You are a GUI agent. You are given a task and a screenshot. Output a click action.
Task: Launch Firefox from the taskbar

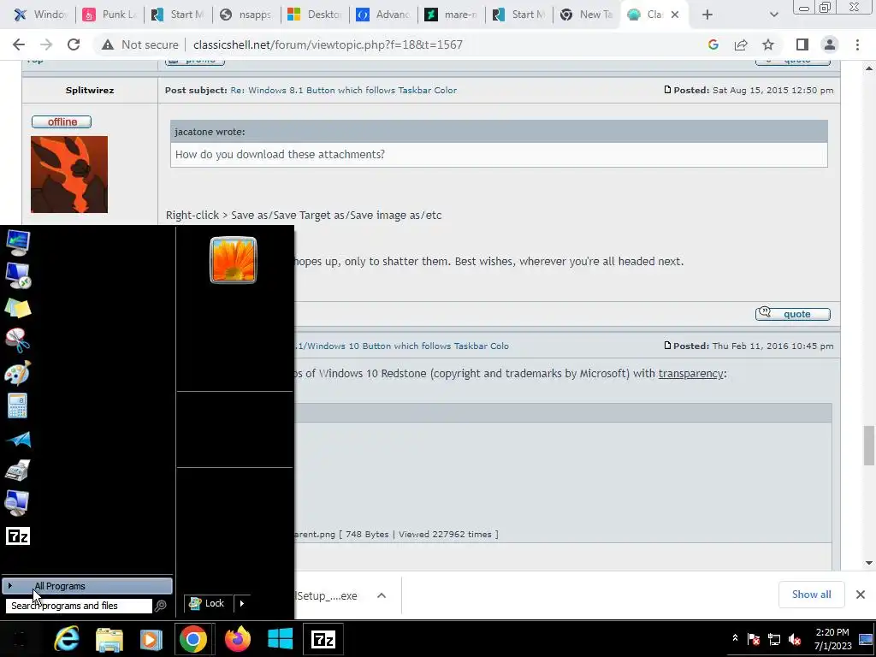point(238,639)
